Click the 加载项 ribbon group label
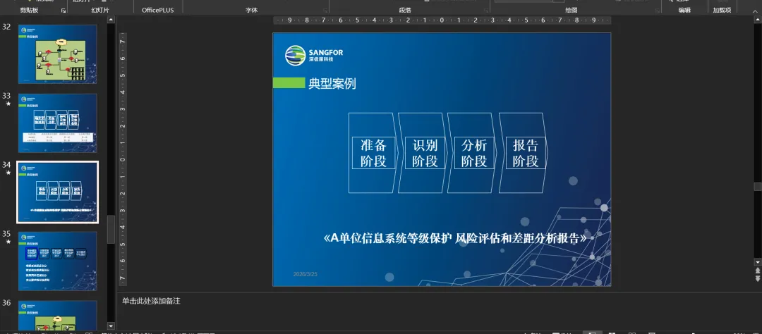Screen dimensions: 762x334 coord(722,10)
